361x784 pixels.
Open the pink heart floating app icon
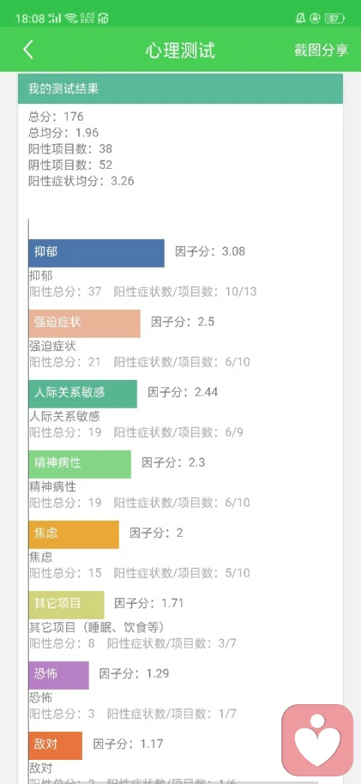click(x=317, y=740)
